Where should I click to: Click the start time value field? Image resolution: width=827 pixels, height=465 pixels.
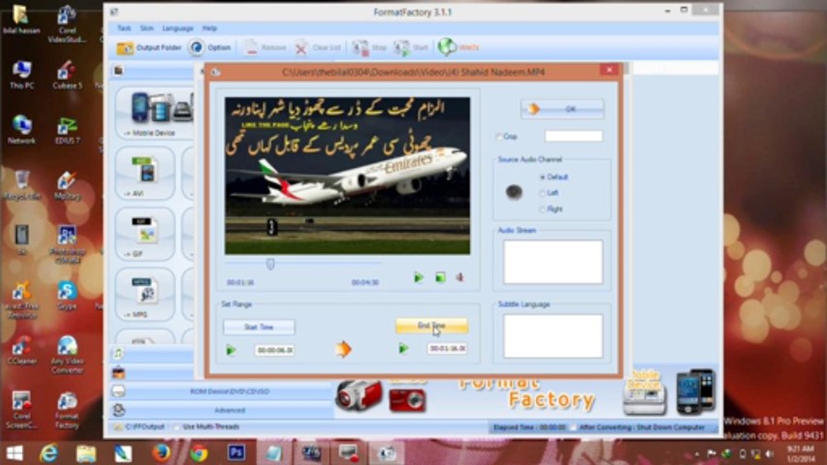pyautogui.click(x=275, y=350)
